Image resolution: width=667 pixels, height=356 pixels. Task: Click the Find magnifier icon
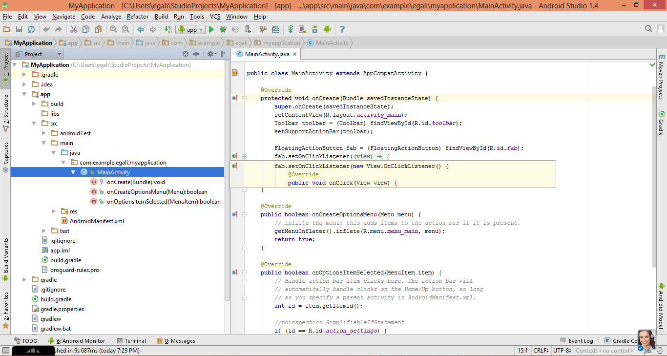(113, 30)
